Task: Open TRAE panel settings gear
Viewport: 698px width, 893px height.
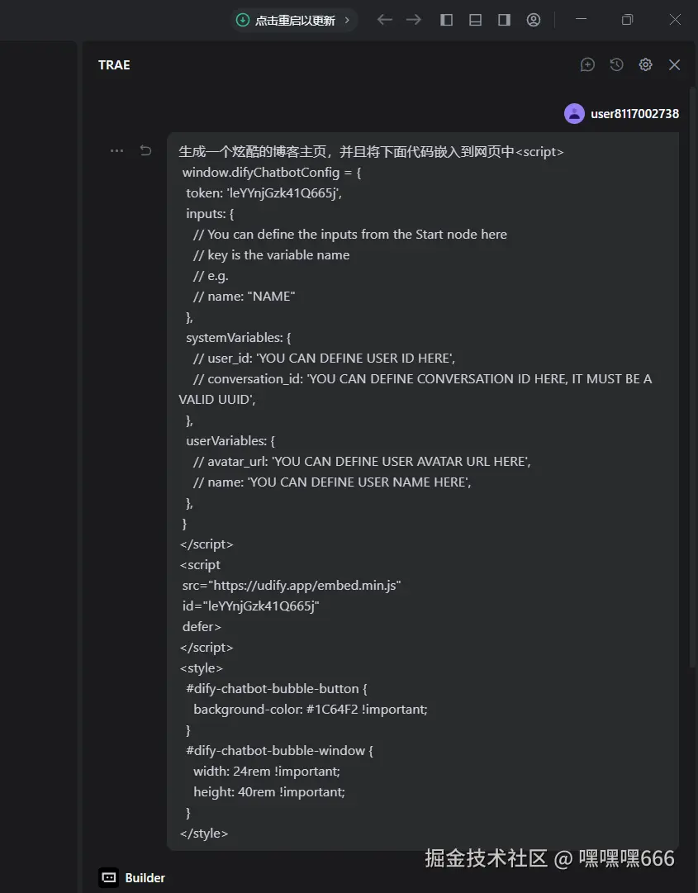Action: click(x=646, y=65)
